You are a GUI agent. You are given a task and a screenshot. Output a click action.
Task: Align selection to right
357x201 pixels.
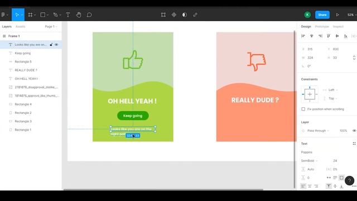[x=320, y=36]
